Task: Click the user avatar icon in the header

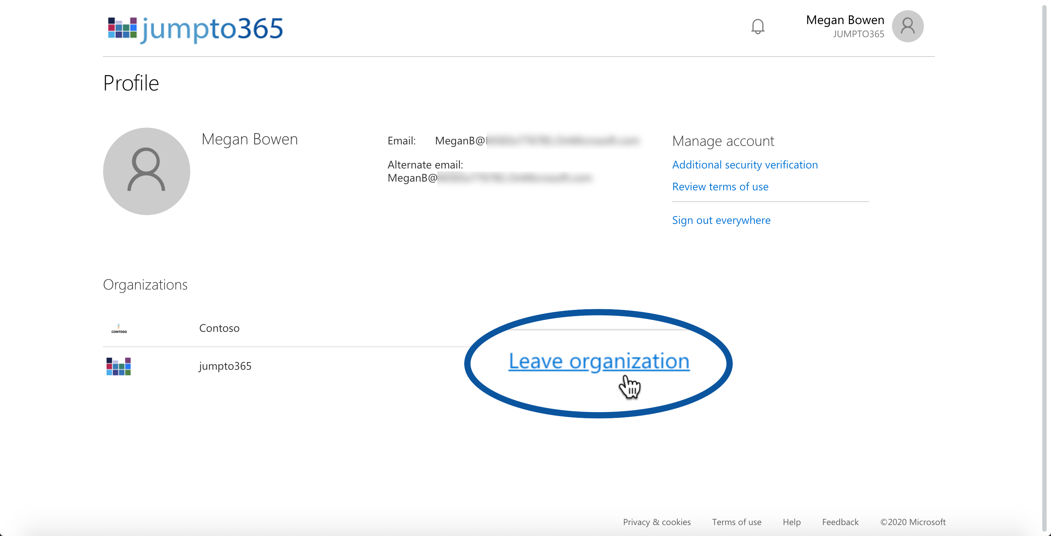Action: 907,26
